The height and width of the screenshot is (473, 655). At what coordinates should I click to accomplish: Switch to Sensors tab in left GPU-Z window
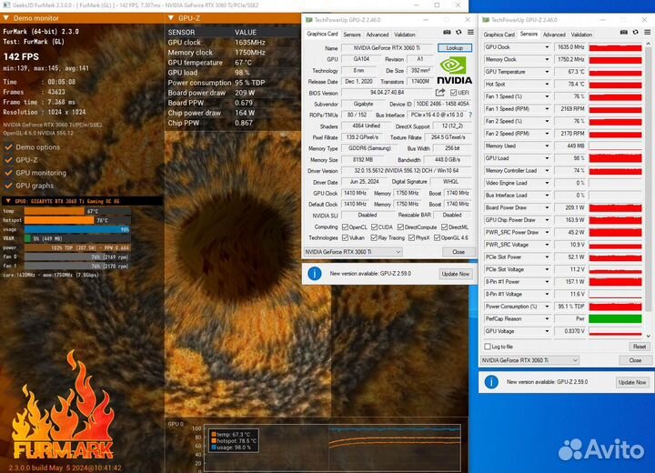click(x=352, y=35)
